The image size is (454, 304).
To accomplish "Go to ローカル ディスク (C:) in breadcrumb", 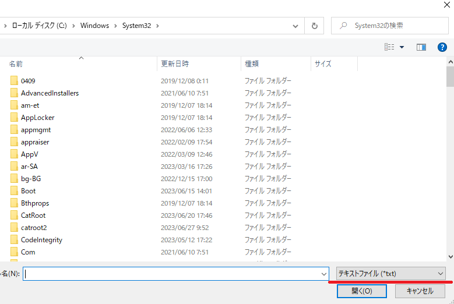I will [x=40, y=26].
